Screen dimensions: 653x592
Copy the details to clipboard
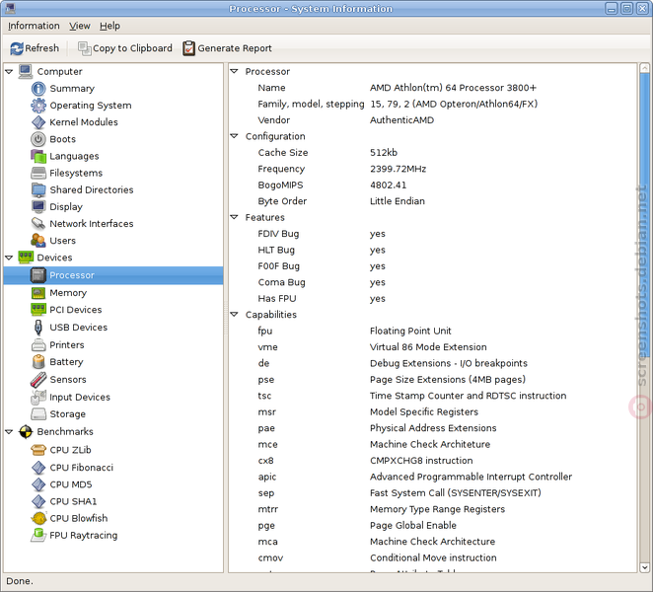[125, 48]
